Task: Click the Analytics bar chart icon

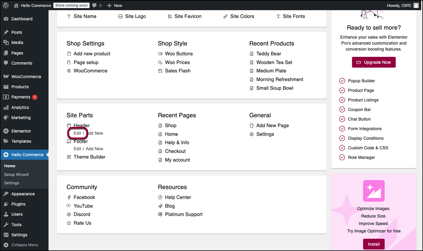Action: pyautogui.click(x=6, y=107)
